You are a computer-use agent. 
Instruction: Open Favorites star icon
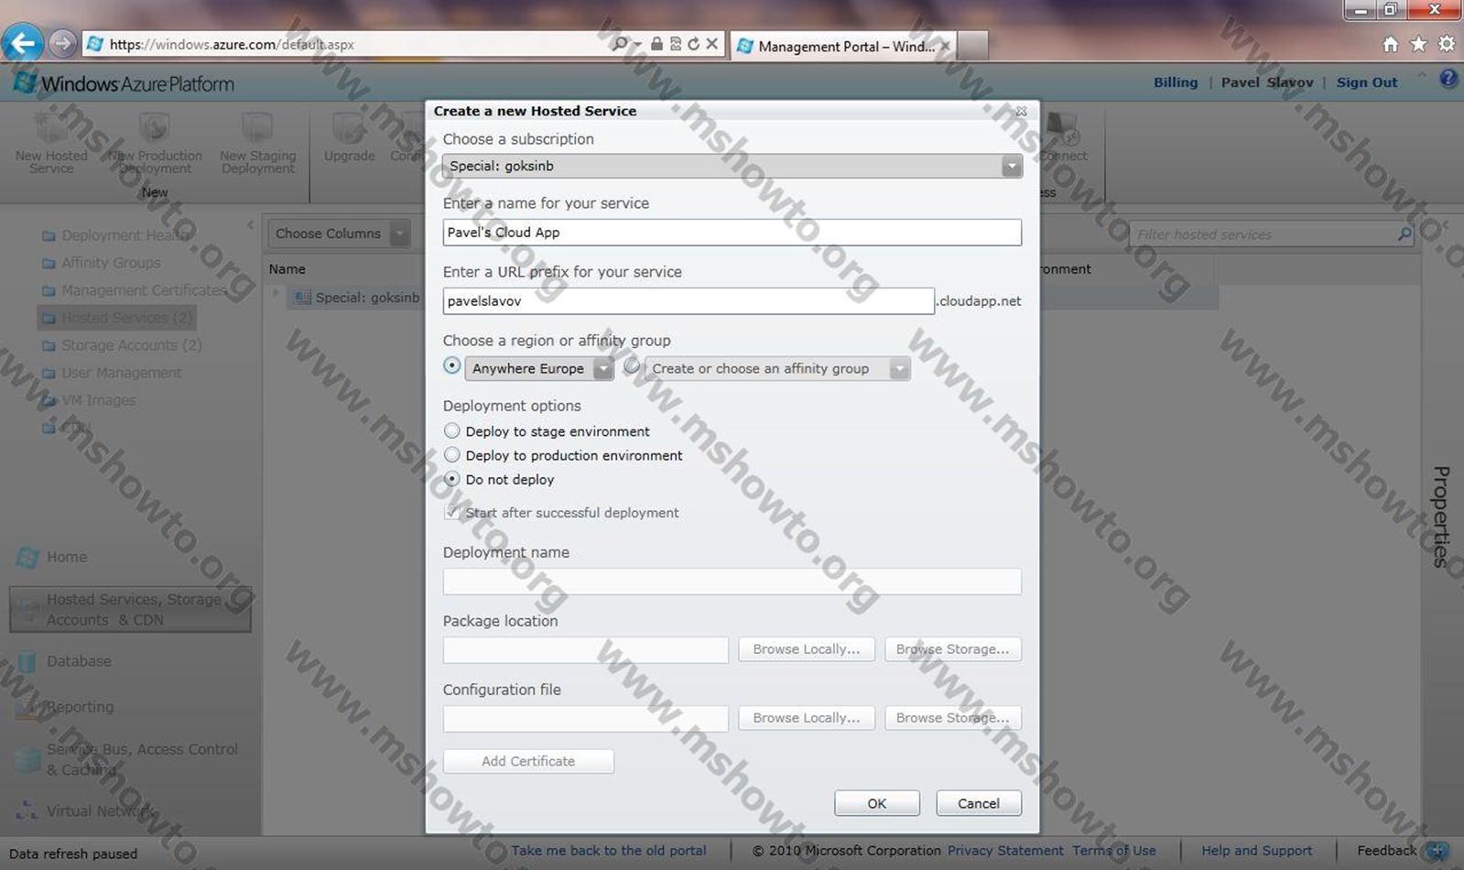[1418, 44]
